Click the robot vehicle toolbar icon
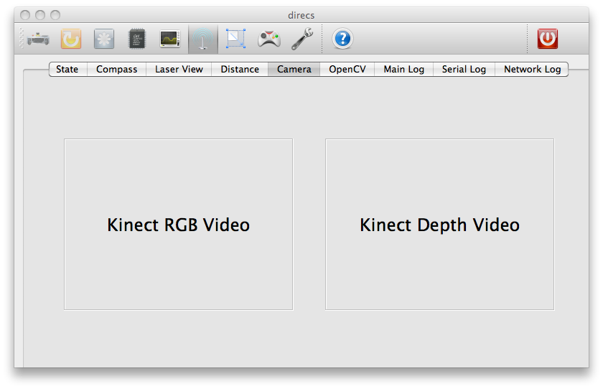The width and height of the screenshot is (603, 389). click(x=38, y=39)
